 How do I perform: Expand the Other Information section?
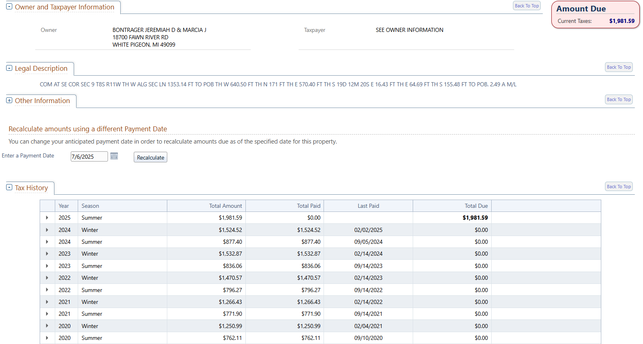tap(9, 101)
